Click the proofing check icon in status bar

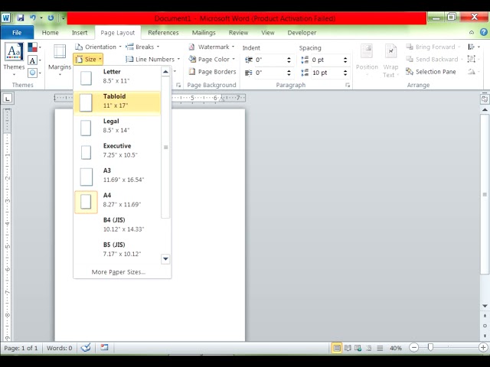pos(86,348)
